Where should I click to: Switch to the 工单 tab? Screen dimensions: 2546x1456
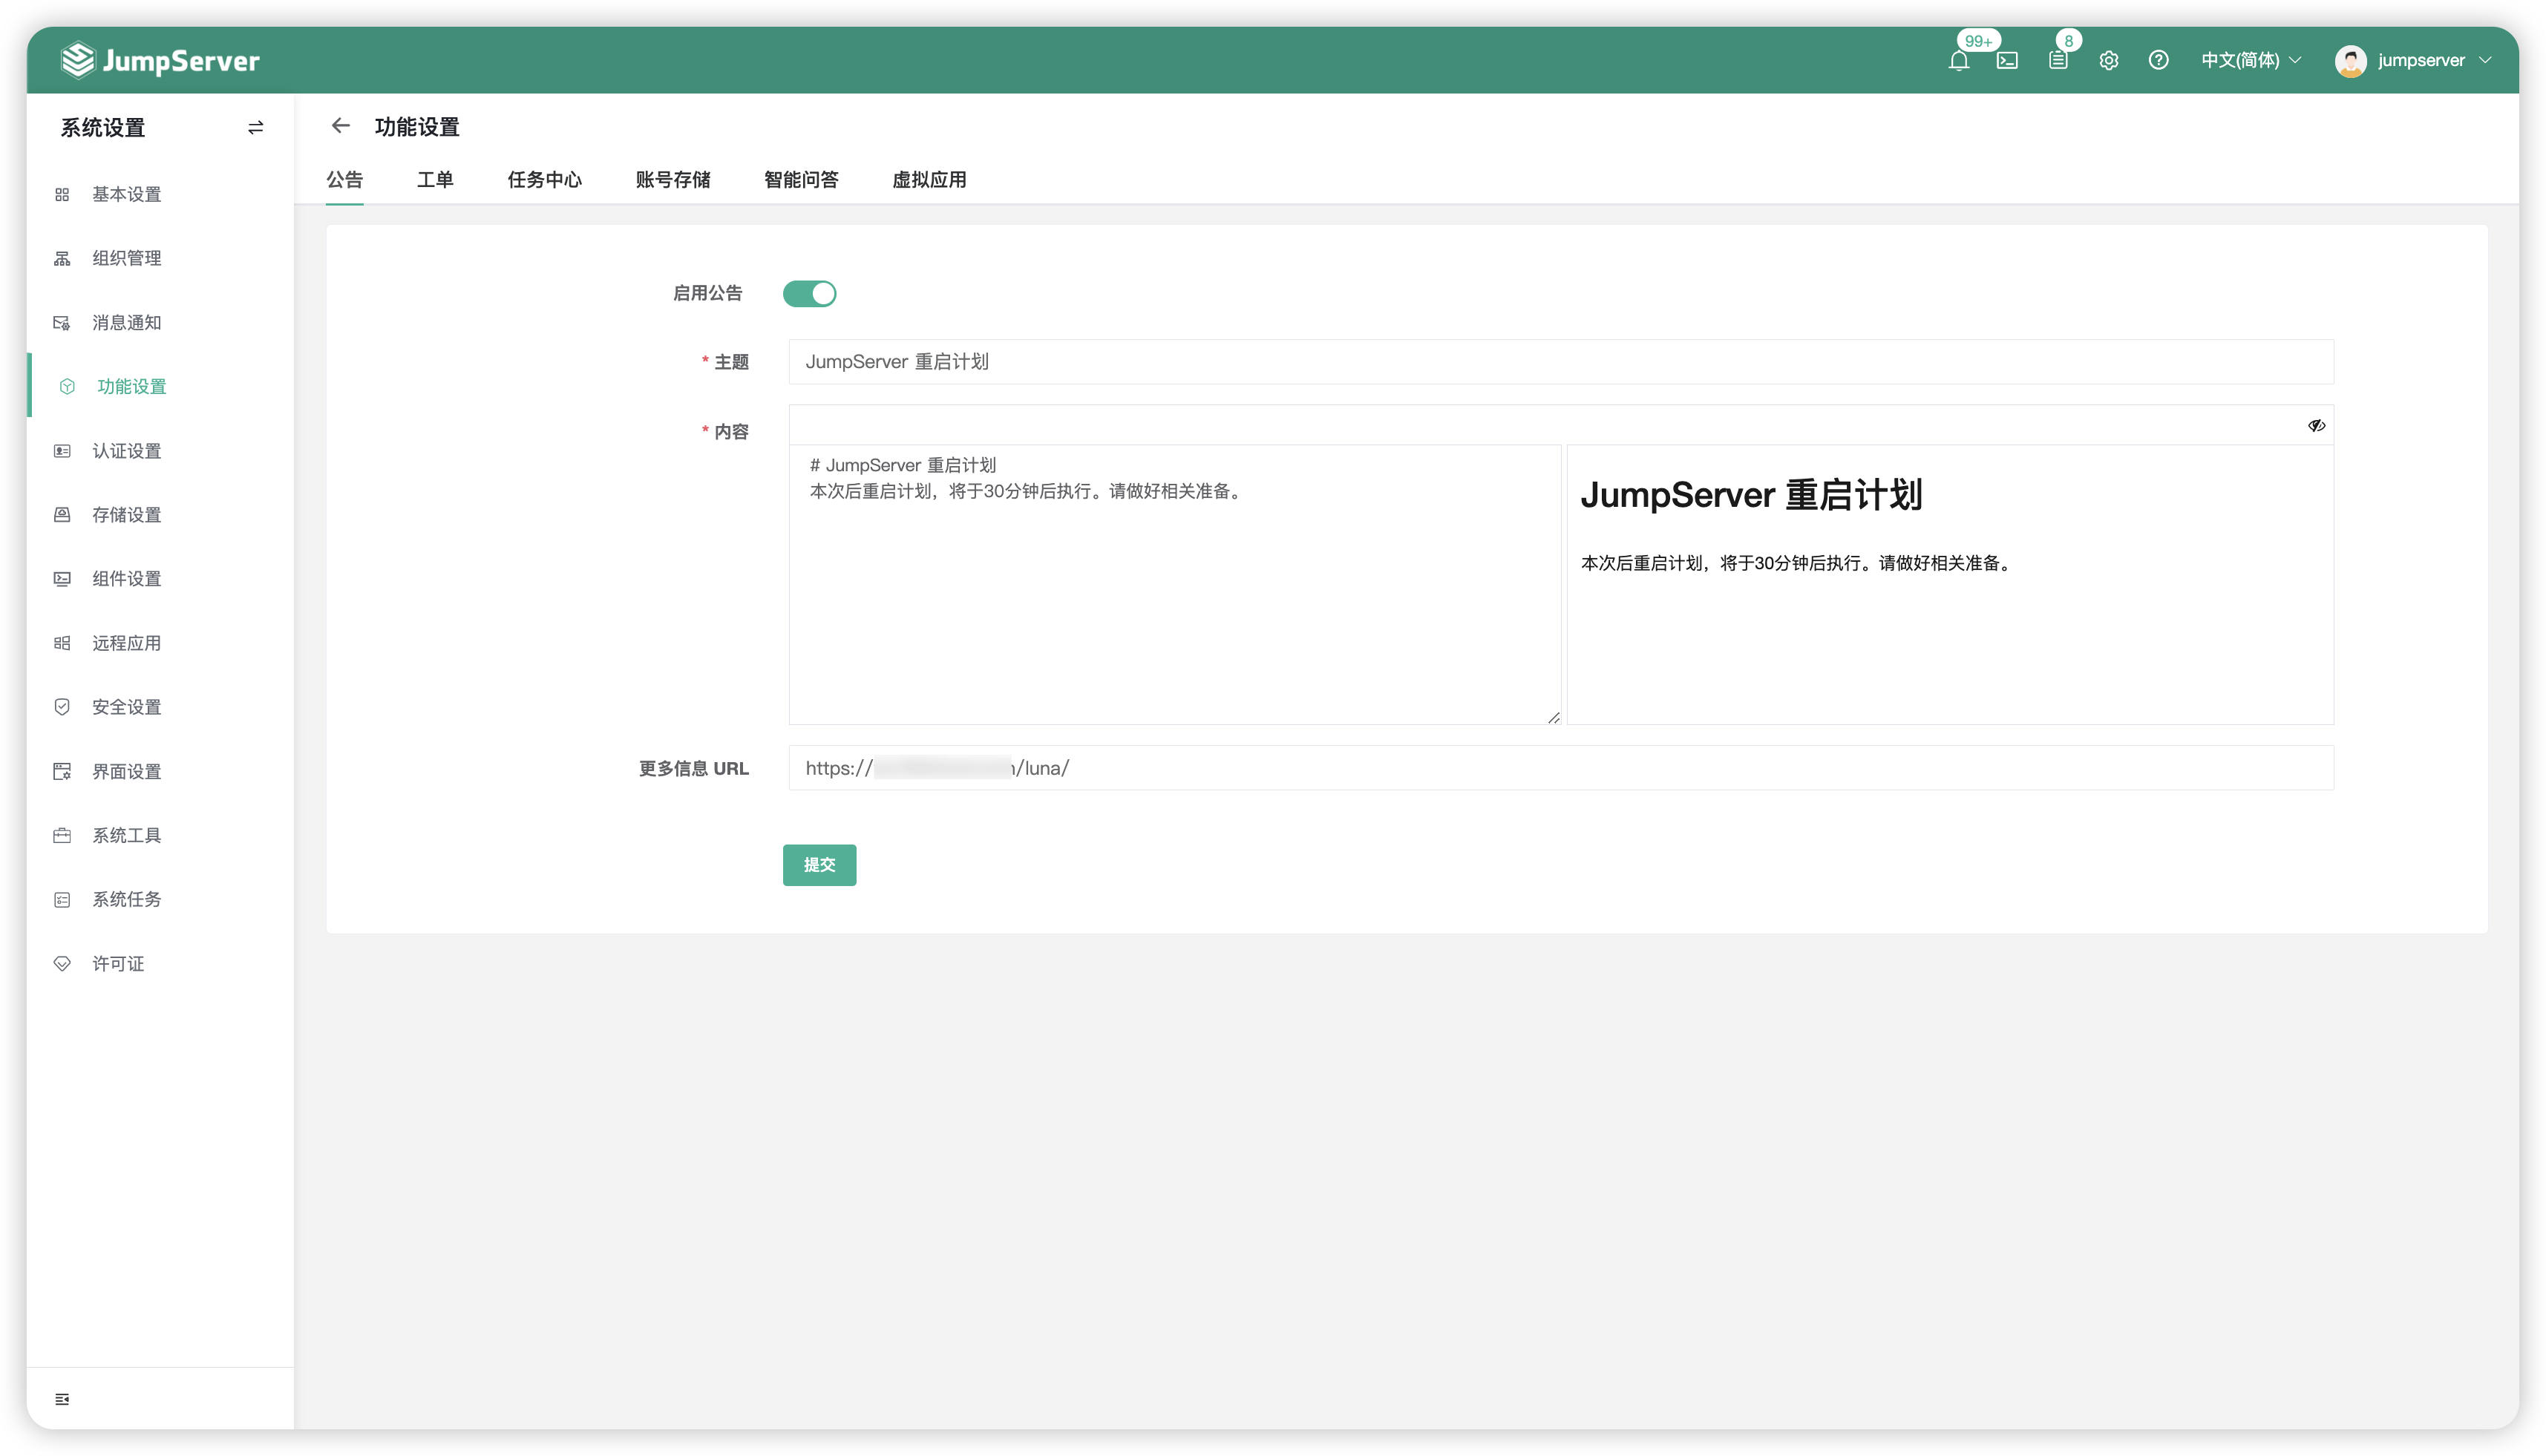pos(435,180)
